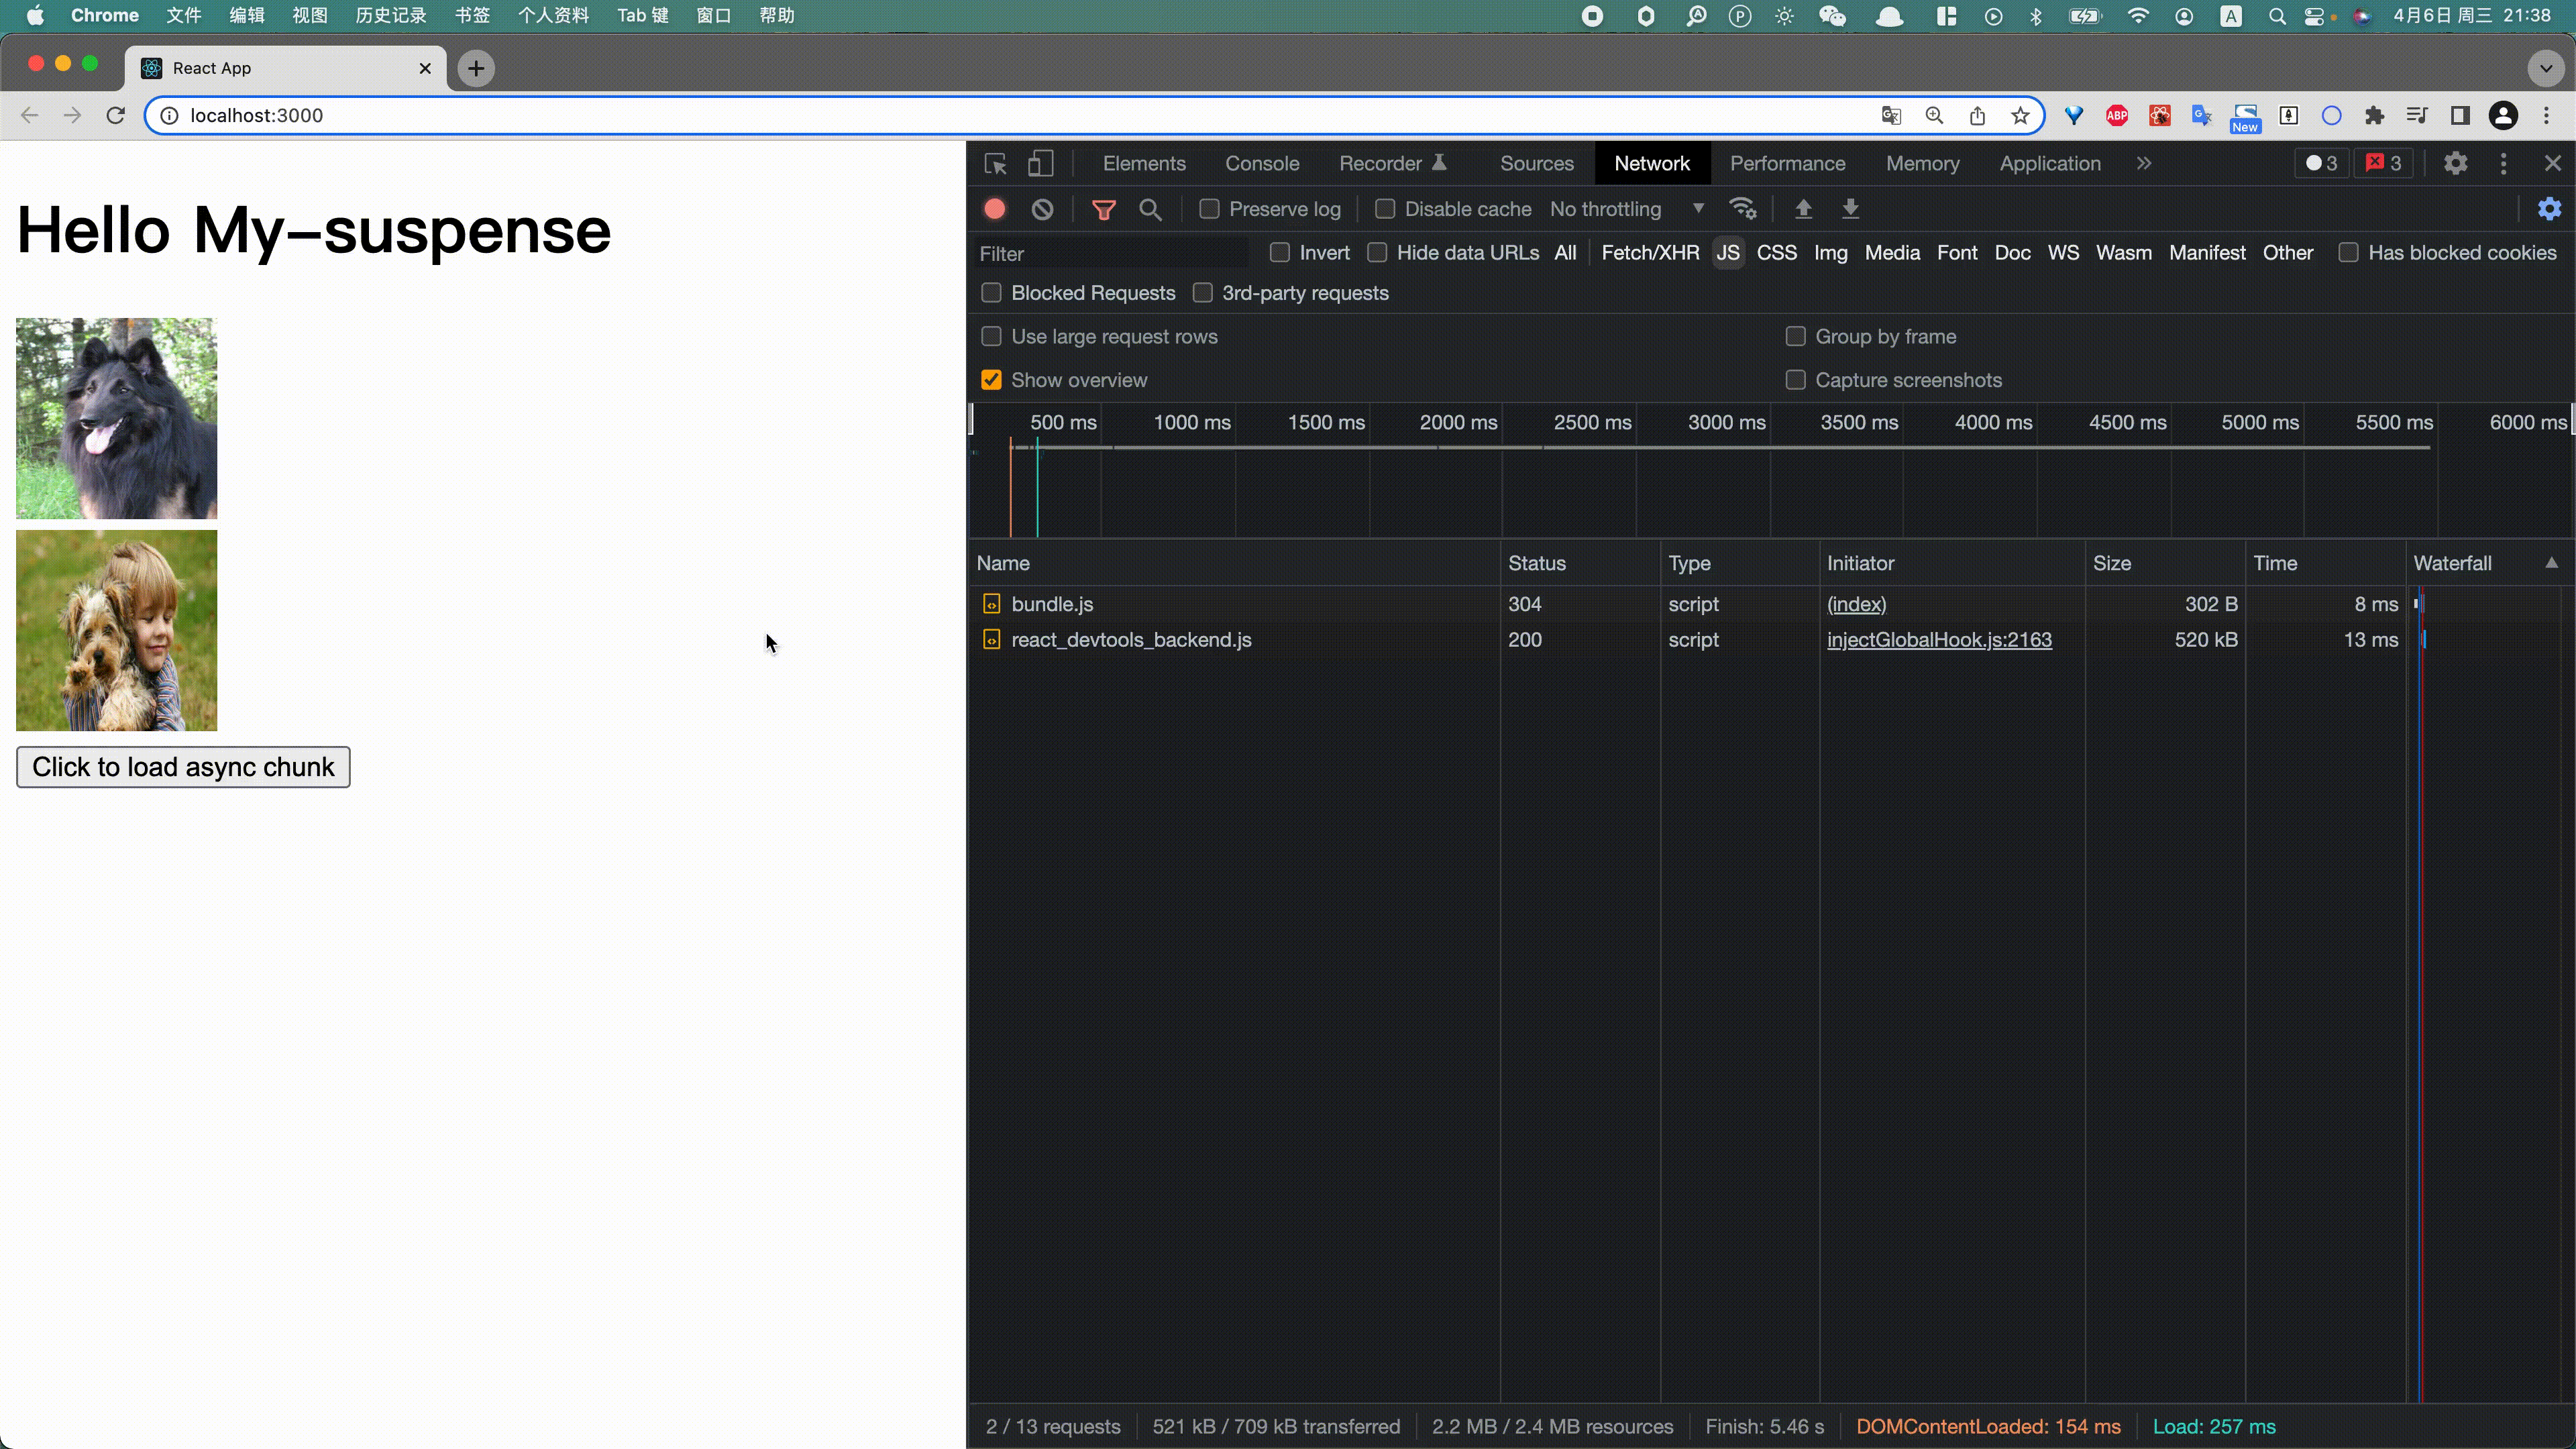Toggle Waterfall column sort arrow
Screen dimensions: 2576x1449
tap(2551, 563)
